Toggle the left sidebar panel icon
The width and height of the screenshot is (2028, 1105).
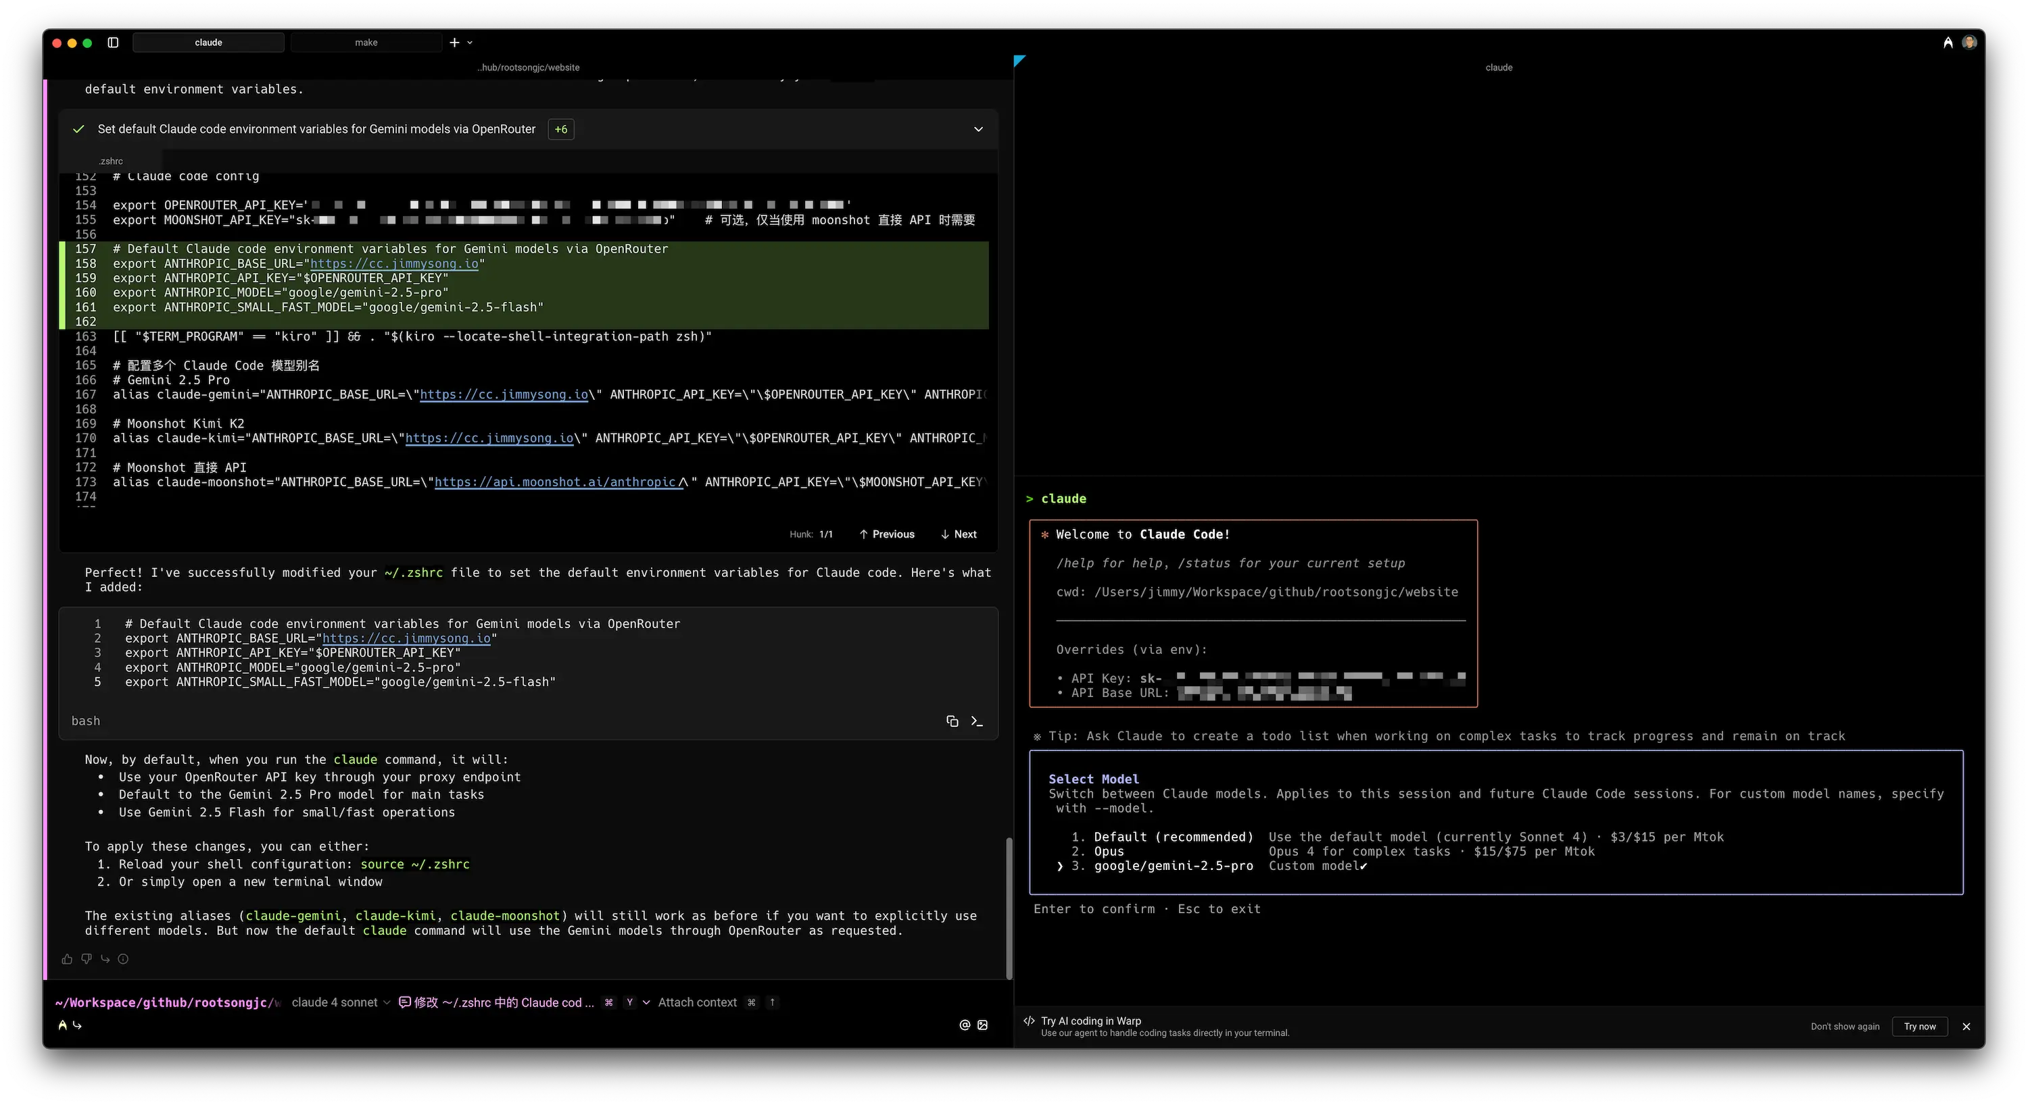[x=113, y=43]
